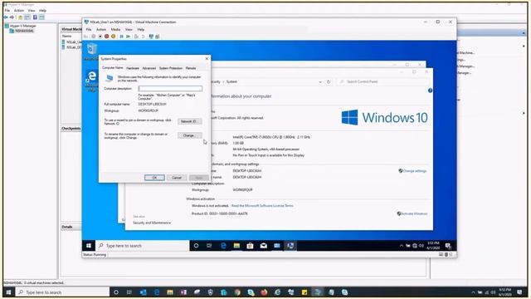Open Mail in guest VM taskbar
This screenshot has width=531, height=299.
pyautogui.click(x=264, y=246)
